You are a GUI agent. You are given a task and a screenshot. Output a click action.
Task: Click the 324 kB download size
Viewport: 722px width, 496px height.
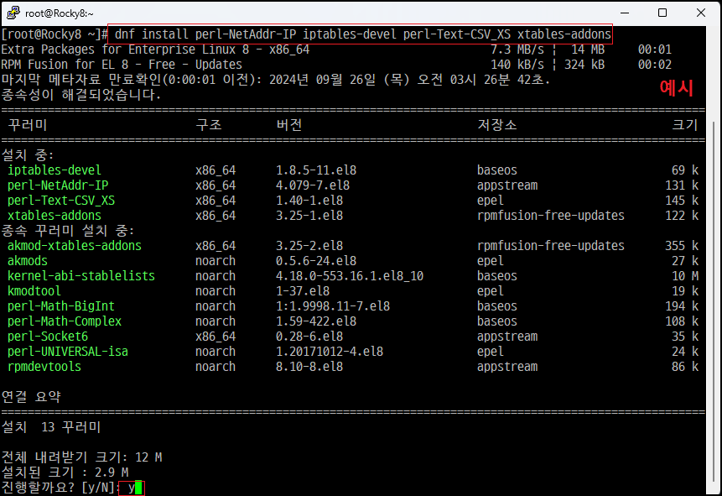[x=584, y=65]
